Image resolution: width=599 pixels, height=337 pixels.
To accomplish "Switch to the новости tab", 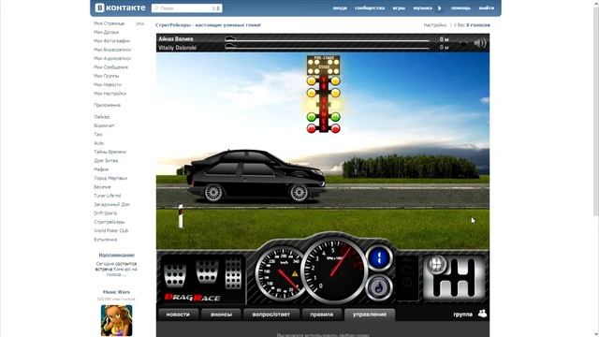I will click(x=178, y=315).
